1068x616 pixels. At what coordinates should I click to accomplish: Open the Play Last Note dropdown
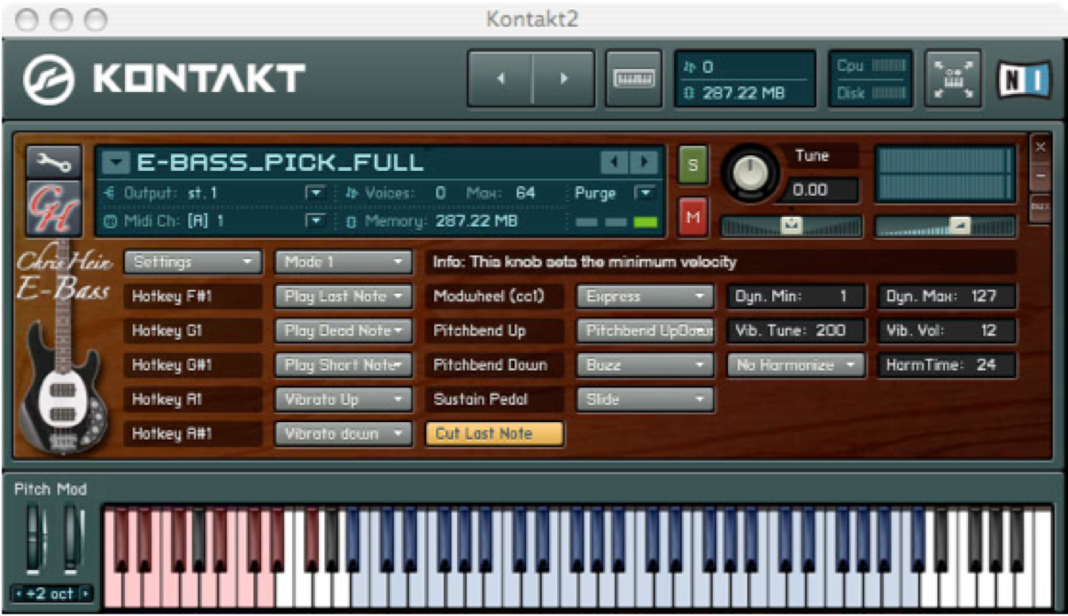click(343, 296)
